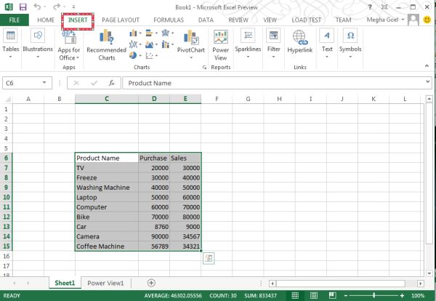Click the Hyperlink icon
Screen dimensions: 436x301
coord(299,37)
